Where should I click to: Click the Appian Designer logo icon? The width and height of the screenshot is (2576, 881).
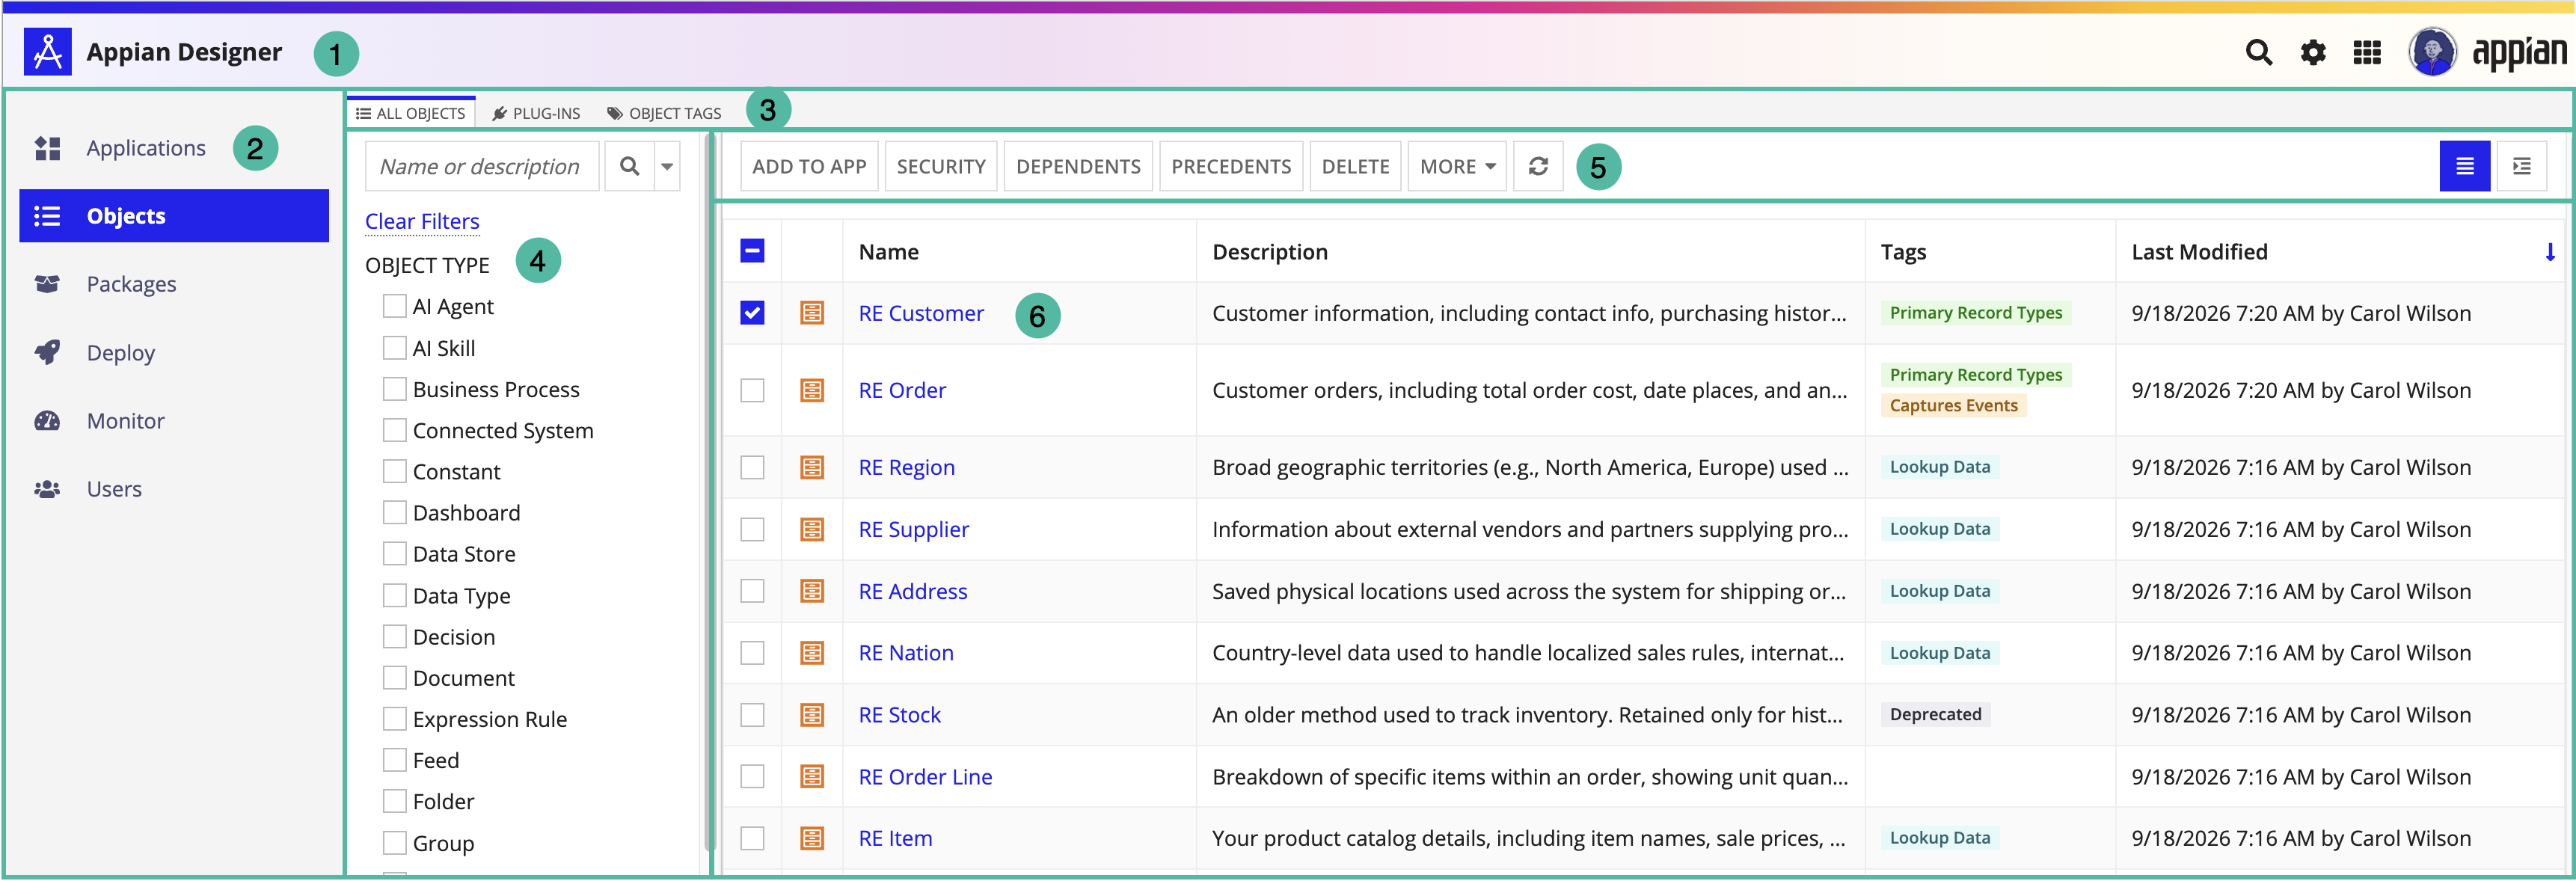pos(47,51)
